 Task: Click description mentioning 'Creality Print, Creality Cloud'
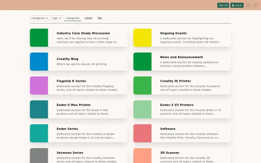191,136
